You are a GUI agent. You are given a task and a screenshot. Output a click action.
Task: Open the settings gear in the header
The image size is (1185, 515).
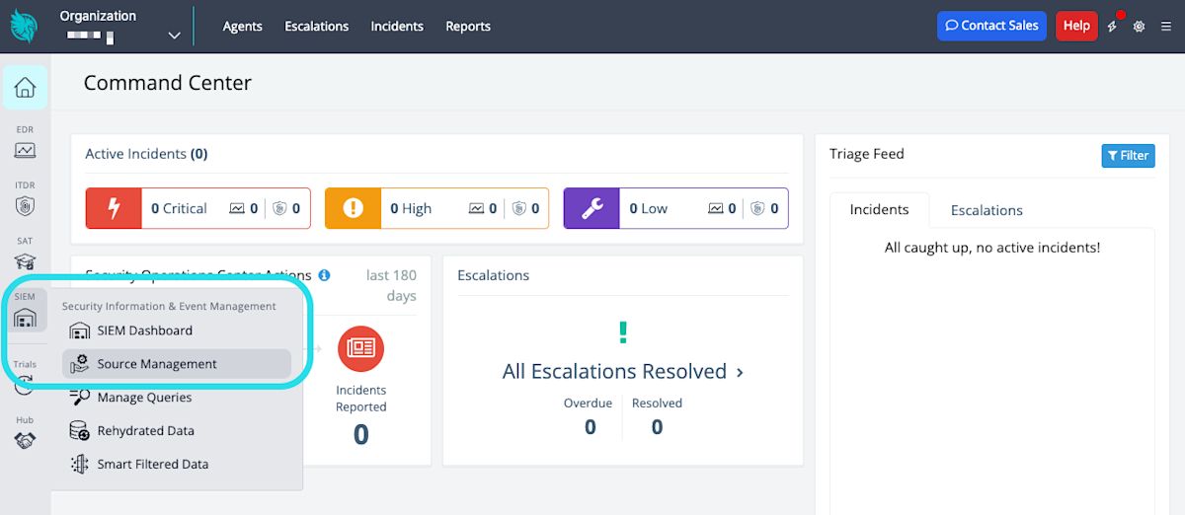pyautogui.click(x=1139, y=27)
